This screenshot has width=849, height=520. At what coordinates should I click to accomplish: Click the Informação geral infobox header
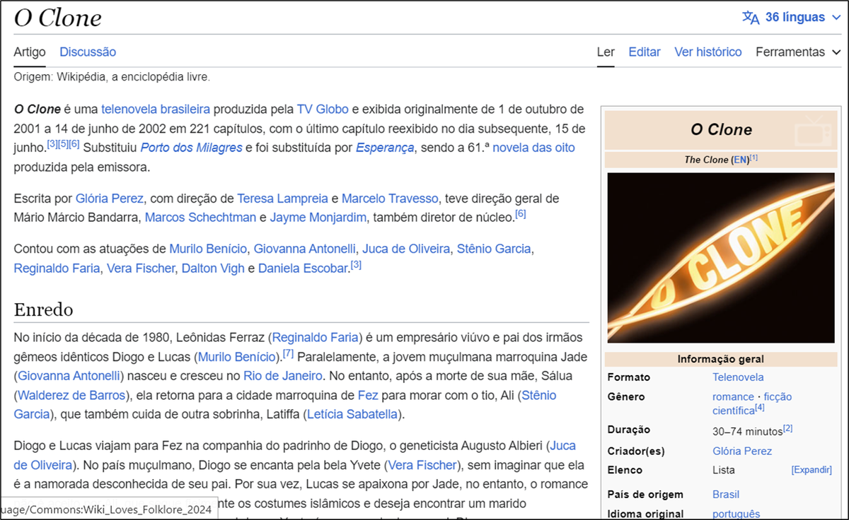tap(721, 359)
